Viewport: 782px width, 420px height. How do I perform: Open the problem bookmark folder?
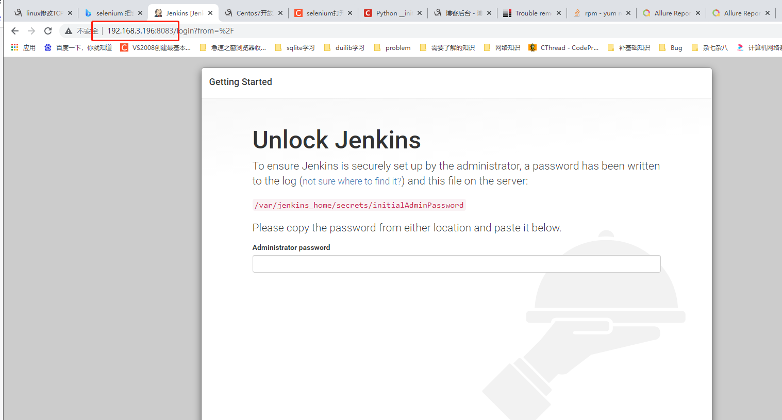392,47
